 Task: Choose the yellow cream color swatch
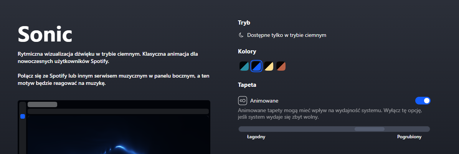[x=269, y=66]
